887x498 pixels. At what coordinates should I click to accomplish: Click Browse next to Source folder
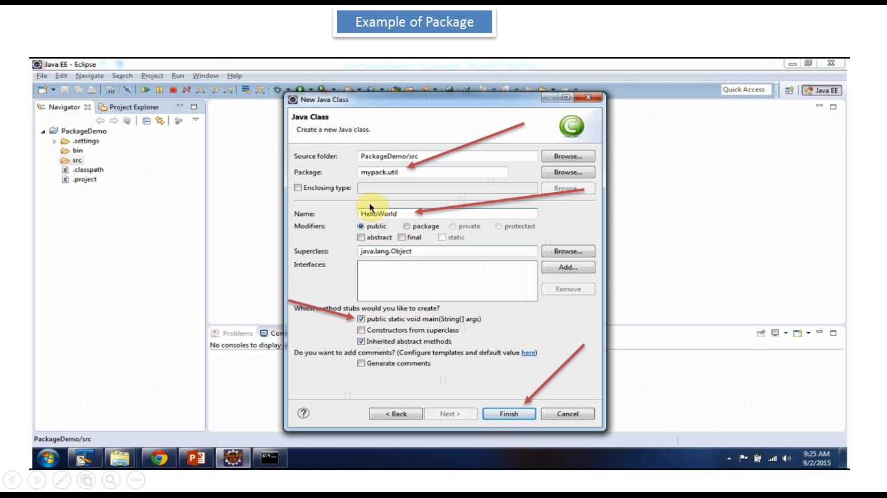pos(568,156)
